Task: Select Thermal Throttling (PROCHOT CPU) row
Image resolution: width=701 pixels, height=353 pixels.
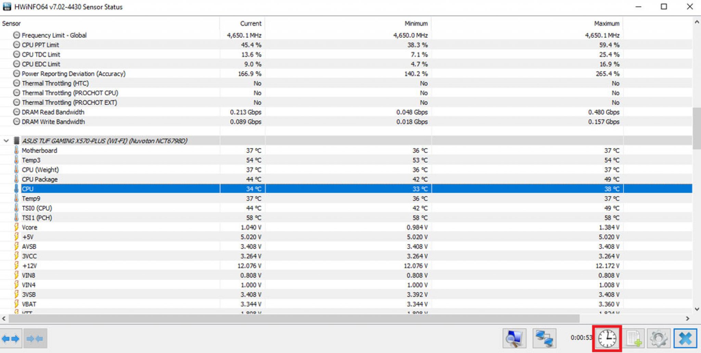Action: [346, 93]
